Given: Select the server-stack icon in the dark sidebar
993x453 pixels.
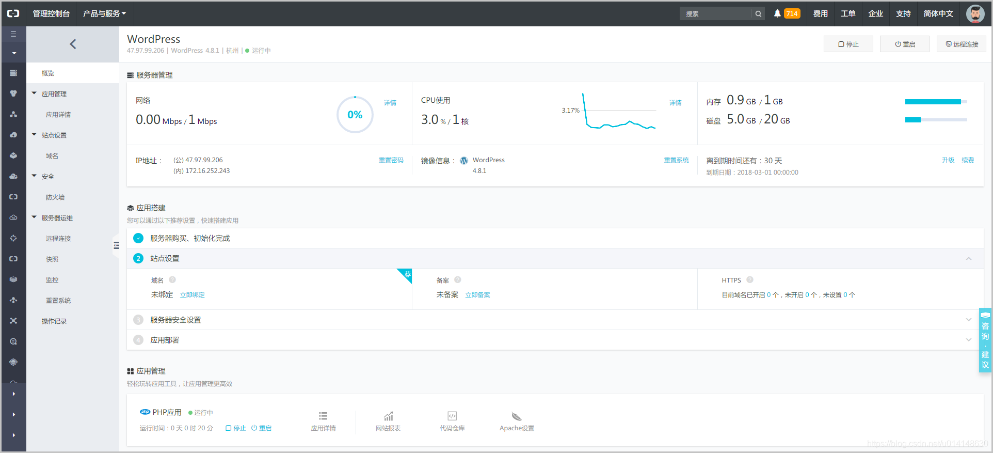Looking at the screenshot, I should point(13,73).
